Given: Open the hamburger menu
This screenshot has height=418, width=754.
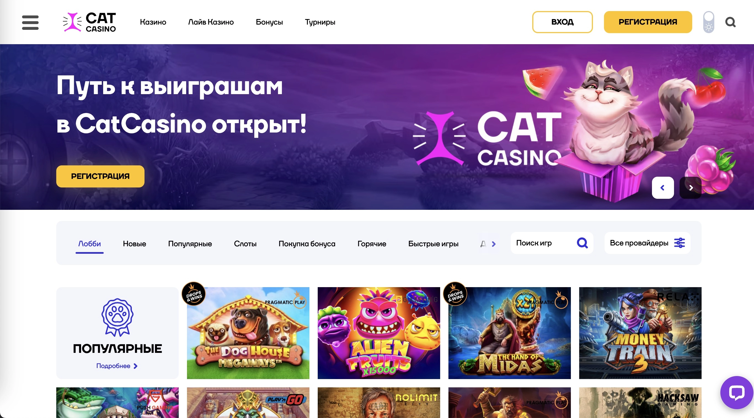Looking at the screenshot, I should pyautogui.click(x=30, y=22).
